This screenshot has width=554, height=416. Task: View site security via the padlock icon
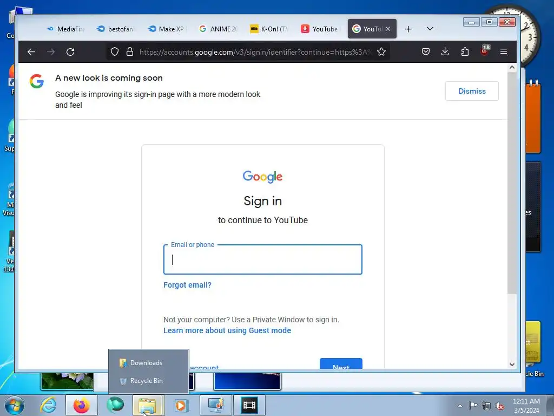[130, 51]
